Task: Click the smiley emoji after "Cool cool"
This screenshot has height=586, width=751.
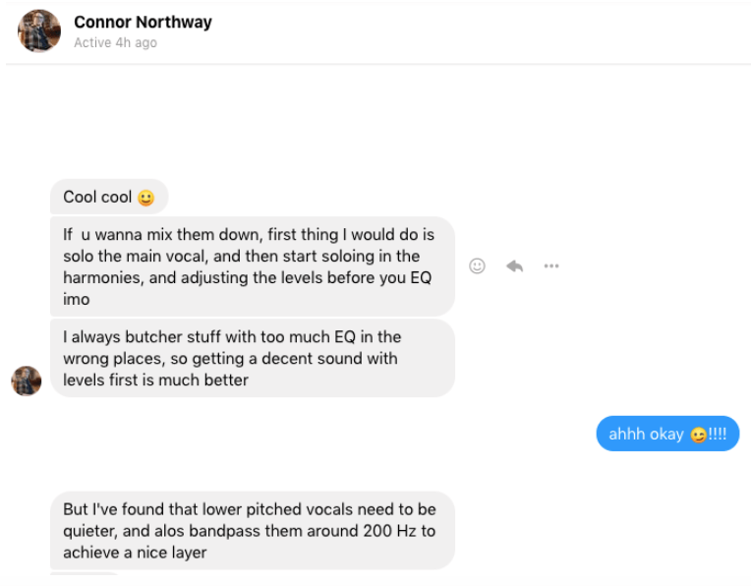Action: pyautogui.click(x=145, y=198)
